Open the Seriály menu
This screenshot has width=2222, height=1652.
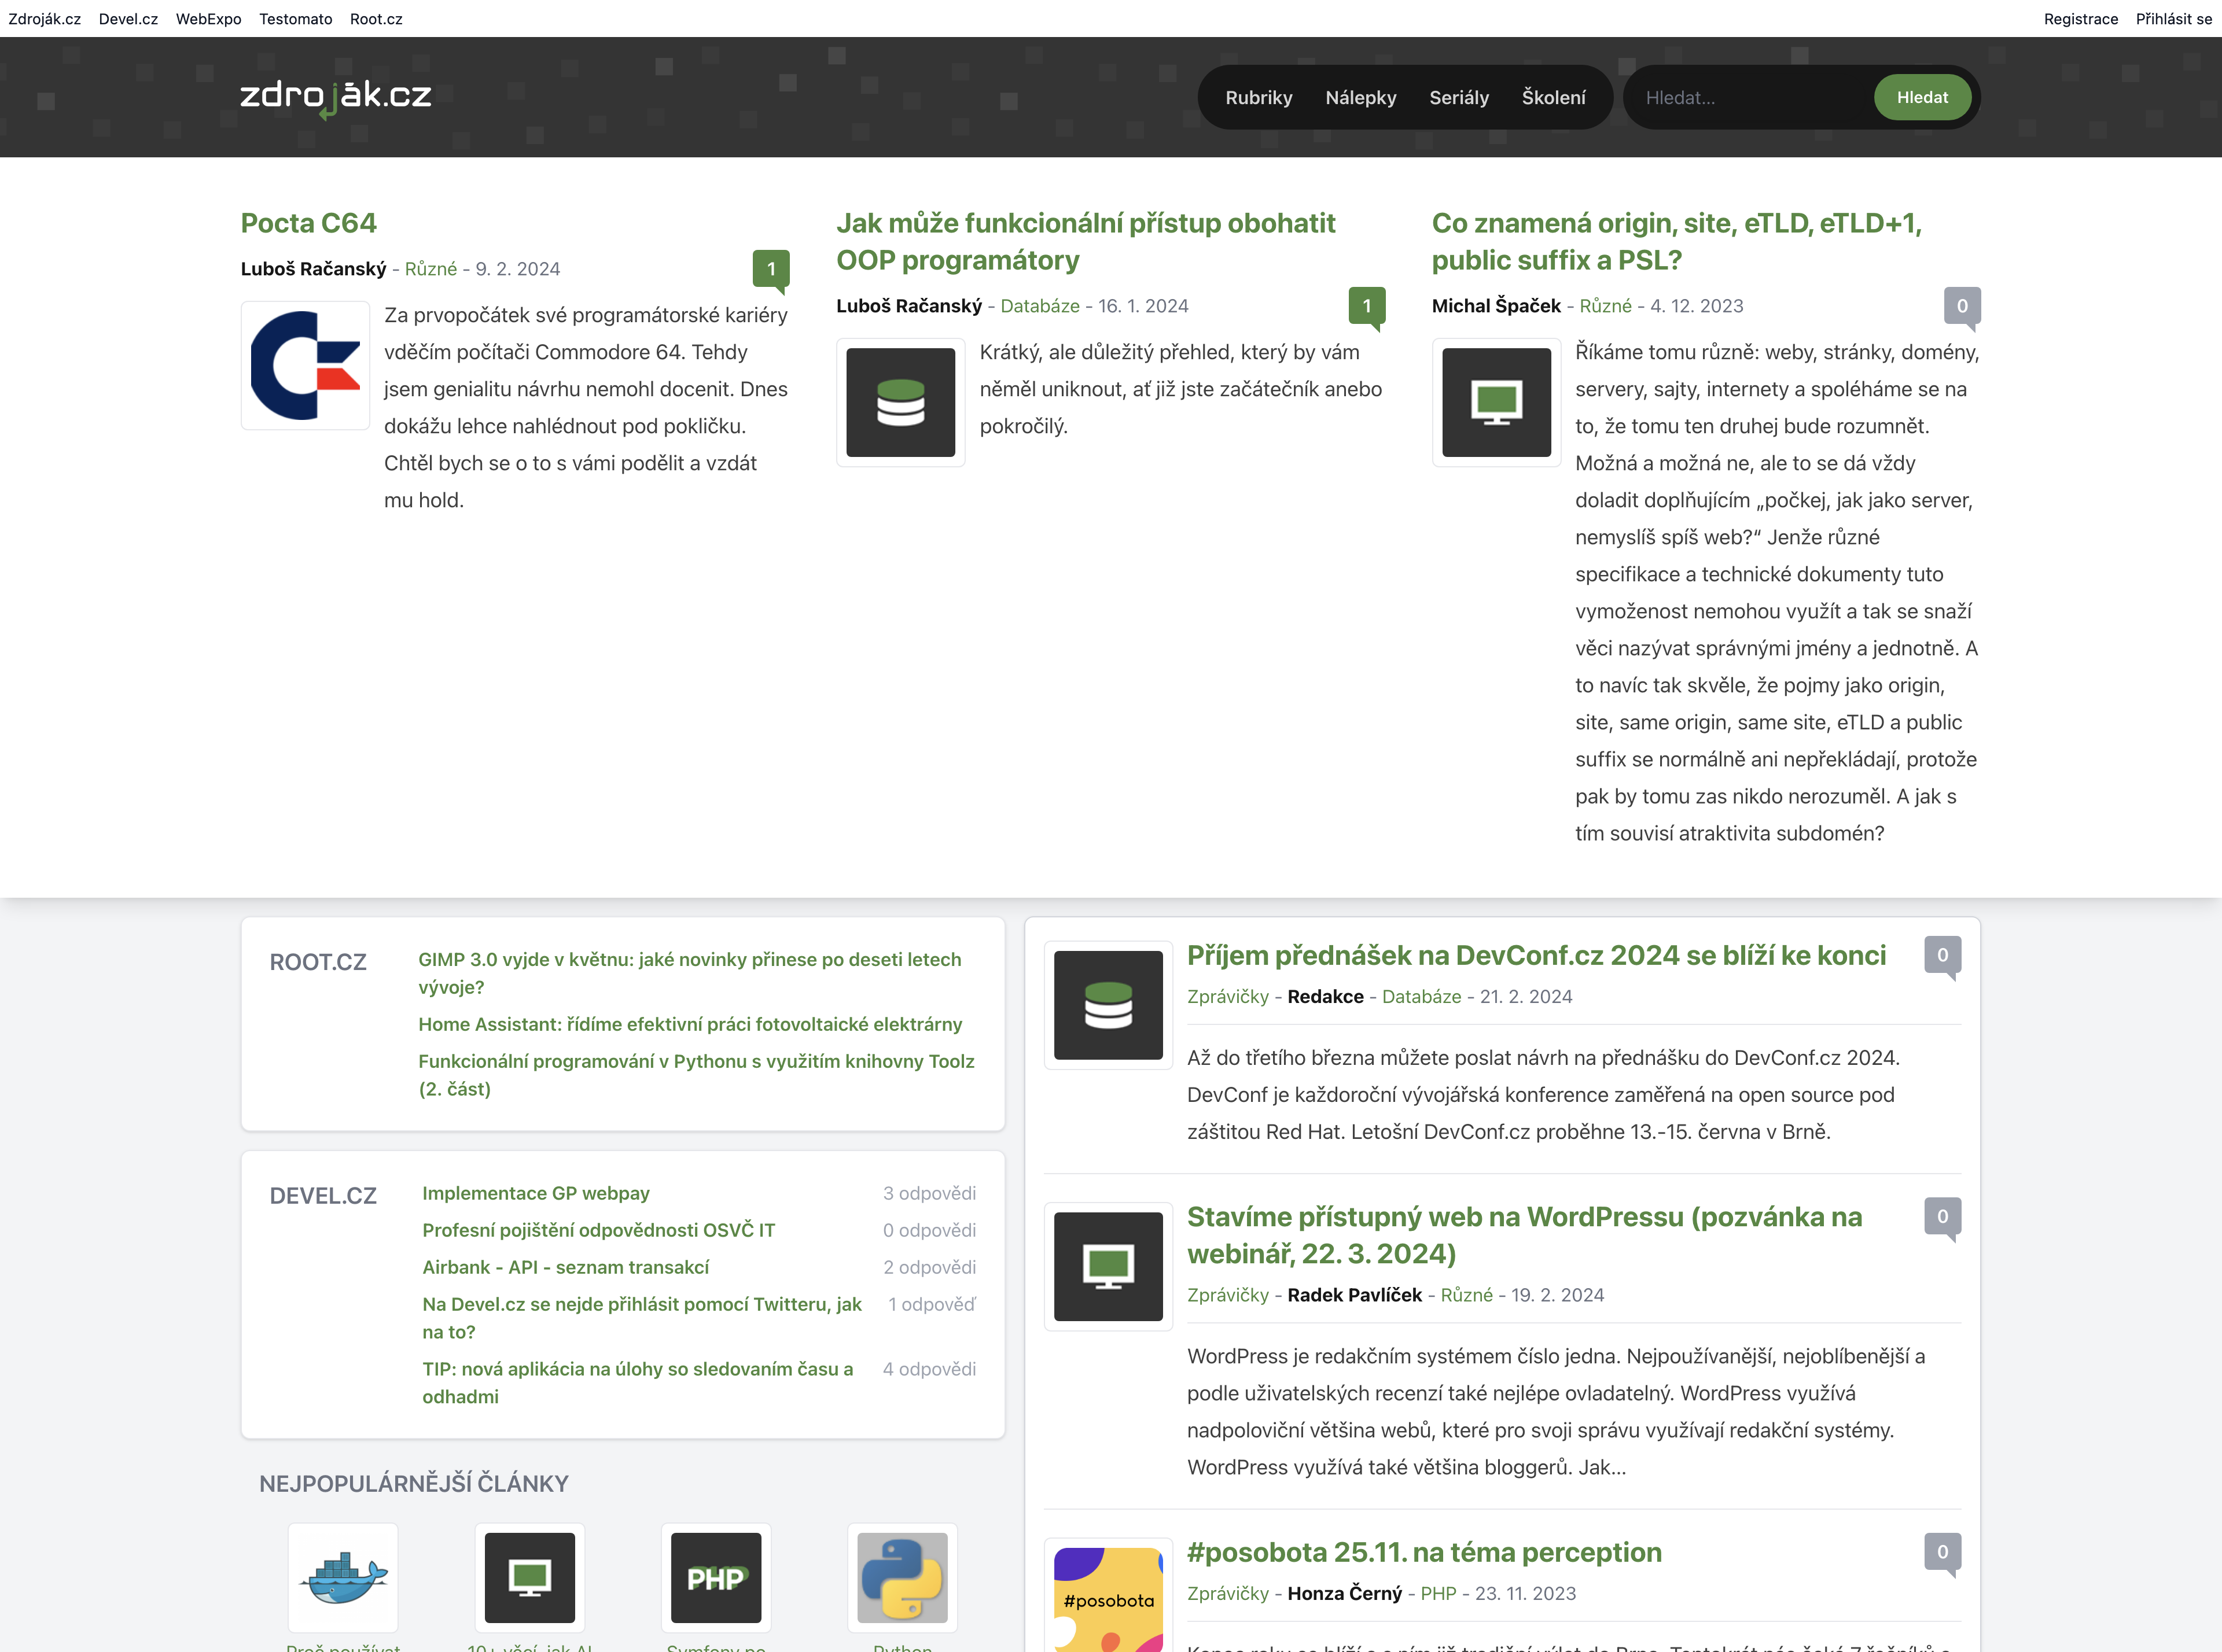pos(1459,97)
